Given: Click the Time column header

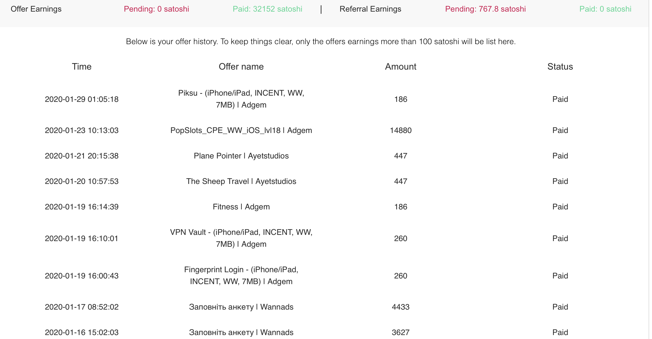Looking at the screenshot, I should pyautogui.click(x=82, y=66).
